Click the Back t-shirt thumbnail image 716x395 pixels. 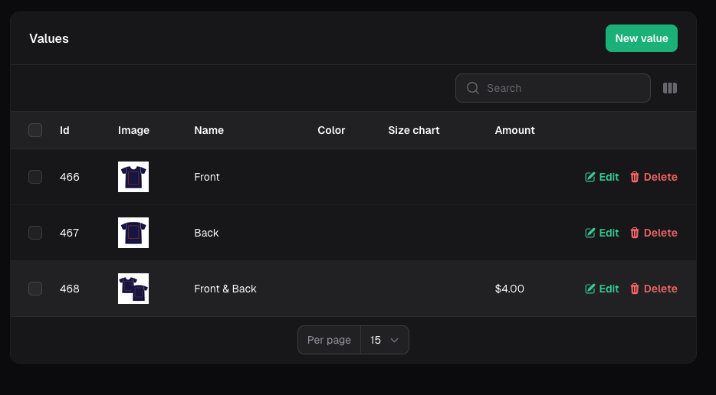[x=133, y=233]
